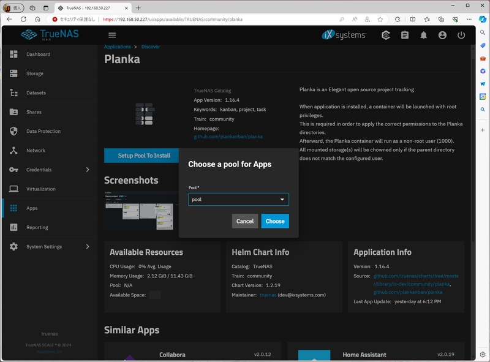Open a new browser tab

pos(138,8)
